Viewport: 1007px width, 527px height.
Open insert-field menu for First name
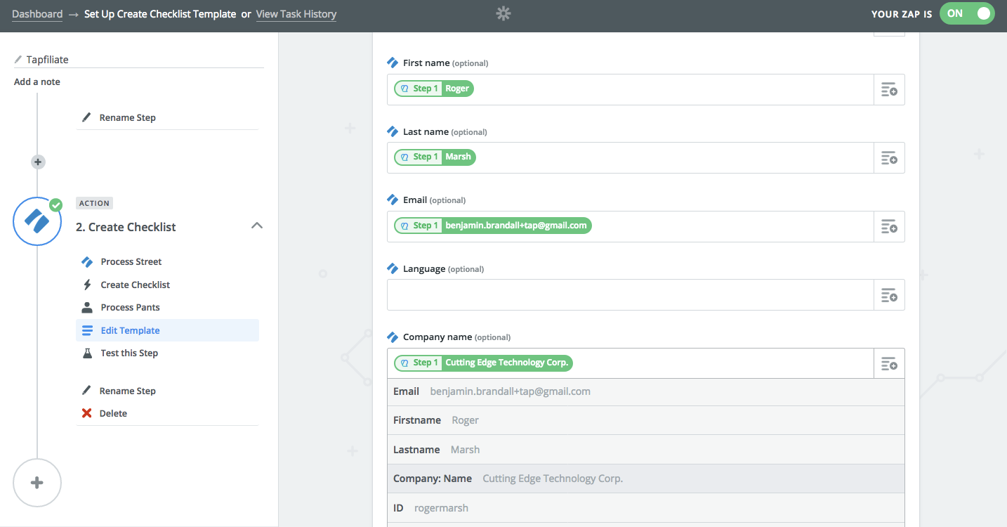(889, 89)
